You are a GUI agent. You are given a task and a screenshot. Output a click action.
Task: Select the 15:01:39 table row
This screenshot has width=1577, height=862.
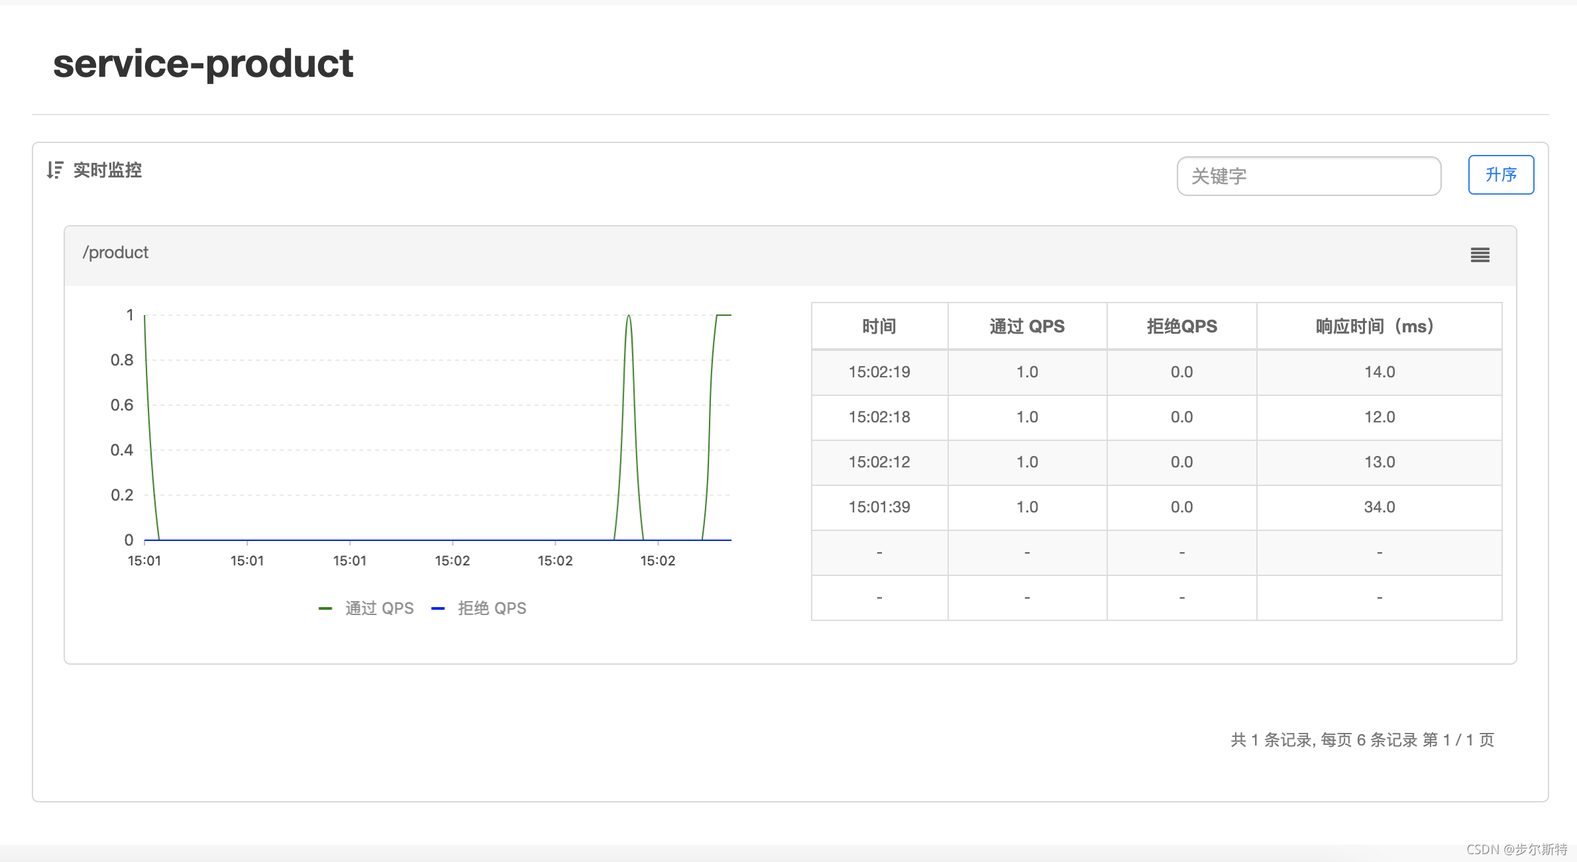tap(879, 507)
